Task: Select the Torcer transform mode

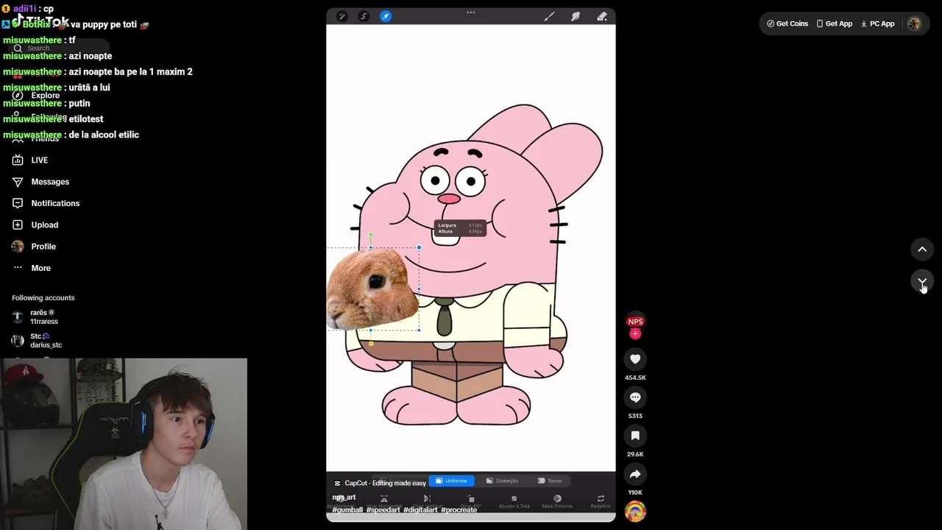Action: 550,481
